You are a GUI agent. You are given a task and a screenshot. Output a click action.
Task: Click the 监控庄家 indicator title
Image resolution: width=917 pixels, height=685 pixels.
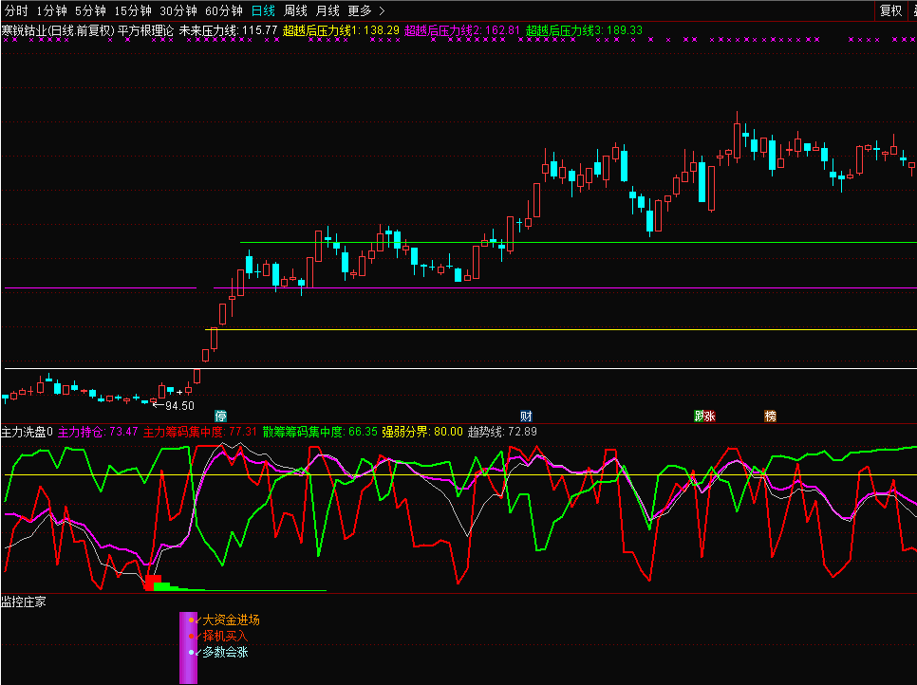coord(23,602)
